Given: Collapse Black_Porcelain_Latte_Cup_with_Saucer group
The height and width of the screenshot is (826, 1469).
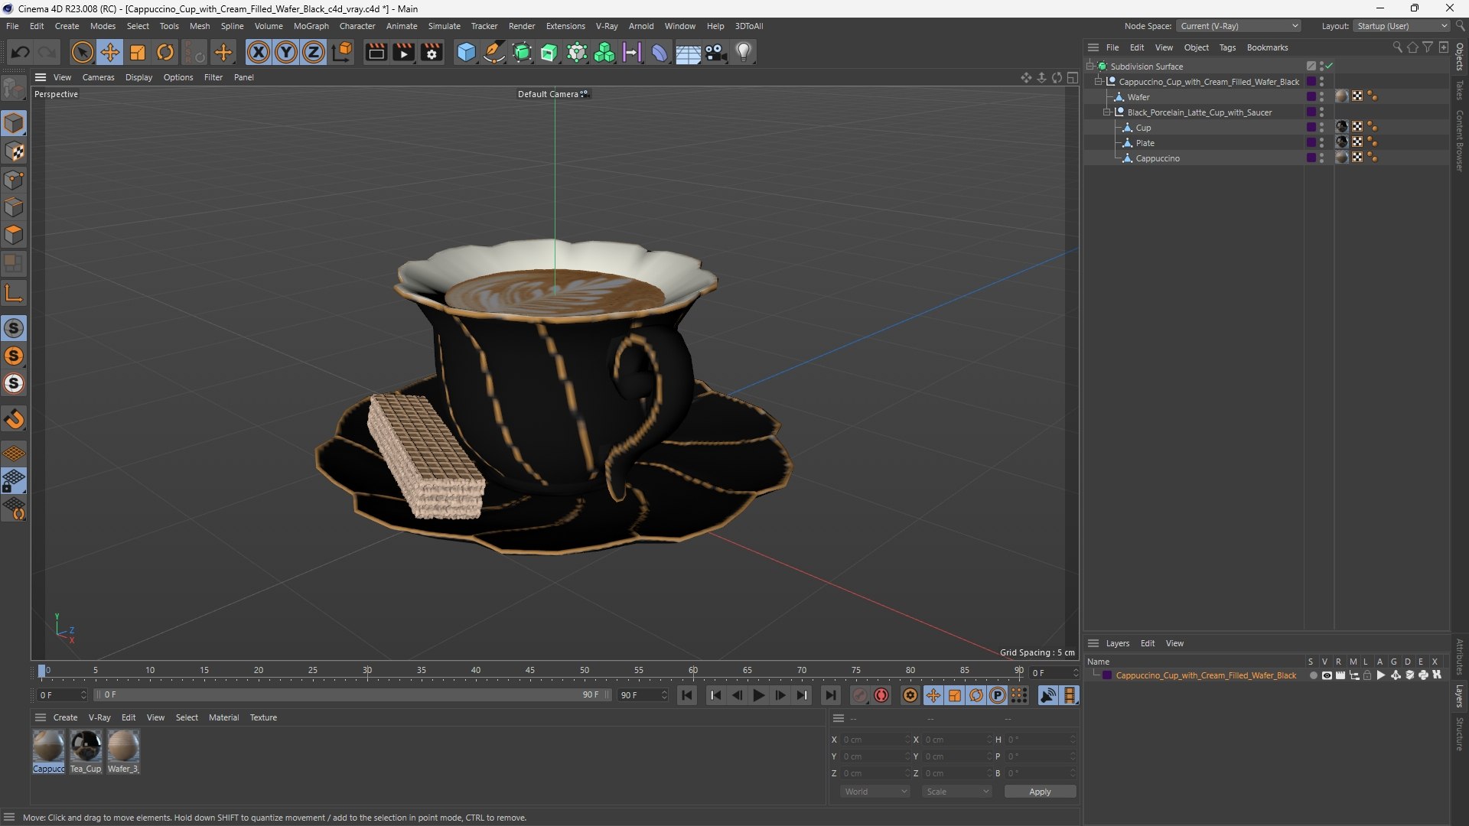Looking at the screenshot, I should coord(1107,112).
